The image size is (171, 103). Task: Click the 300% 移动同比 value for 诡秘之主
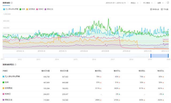(141, 100)
